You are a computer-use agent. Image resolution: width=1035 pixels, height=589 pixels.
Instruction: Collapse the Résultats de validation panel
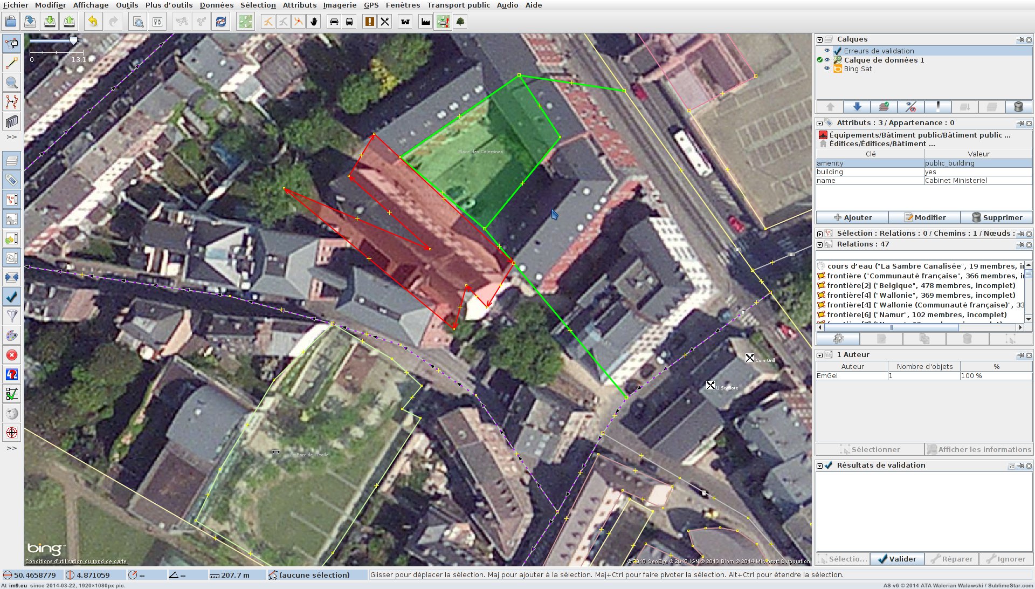(x=820, y=465)
